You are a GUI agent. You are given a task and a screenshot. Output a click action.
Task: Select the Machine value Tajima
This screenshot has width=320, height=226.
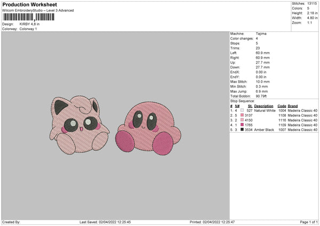(261, 34)
